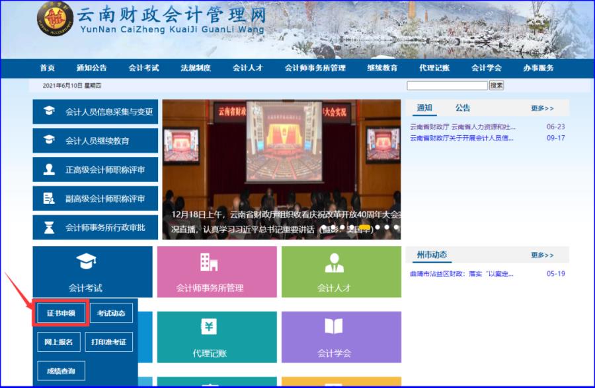This screenshot has height=388, width=595.
Task: Click into the search text field
Action: [447, 86]
